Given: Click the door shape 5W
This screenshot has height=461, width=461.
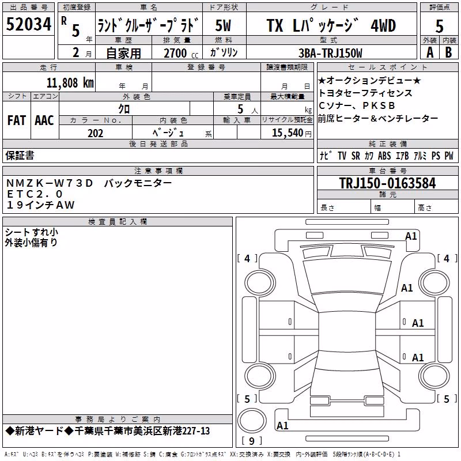Looking at the screenshot, I should click(223, 25).
